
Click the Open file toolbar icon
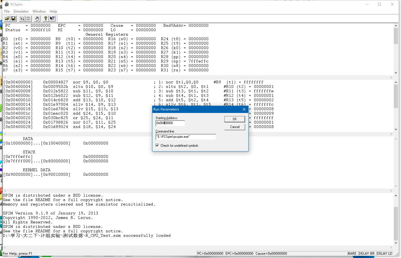7,18
